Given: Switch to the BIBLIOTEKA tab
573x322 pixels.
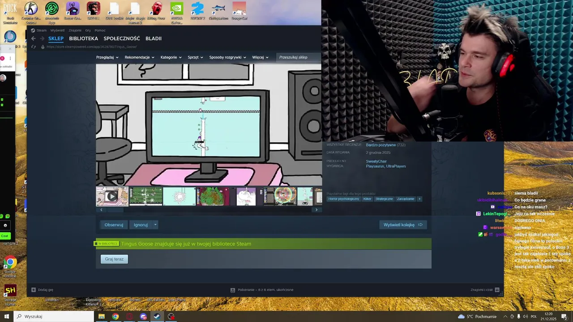Looking at the screenshot, I should pyautogui.click(x=83, y=38).
